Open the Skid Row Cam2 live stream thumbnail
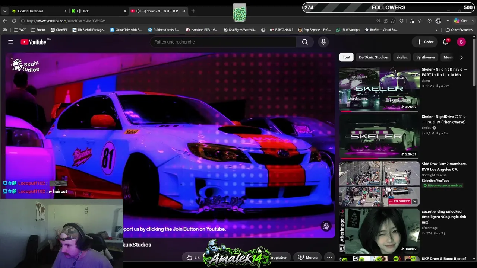The width and height of the screenshot is (477, 268). tap(379, 184)
